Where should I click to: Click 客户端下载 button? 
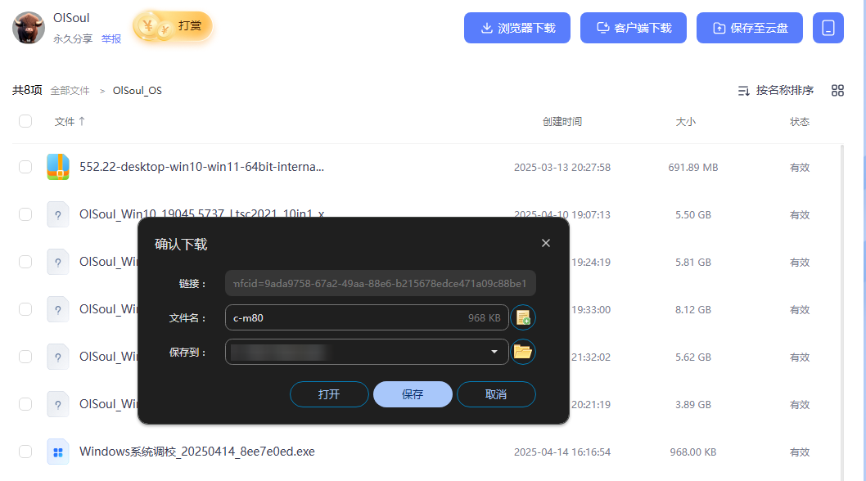633,28
